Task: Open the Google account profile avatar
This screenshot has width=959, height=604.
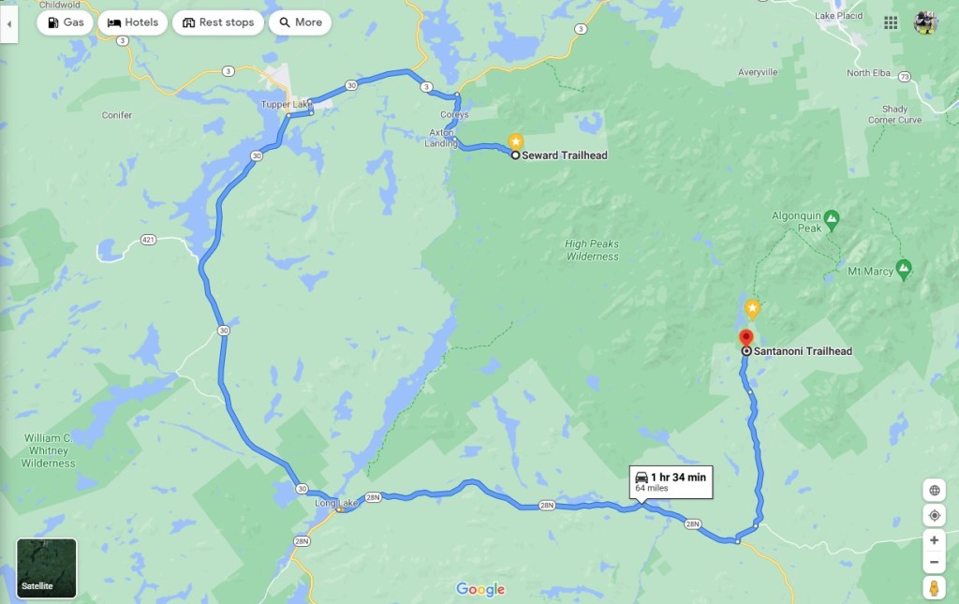Action: coord(925,22)
